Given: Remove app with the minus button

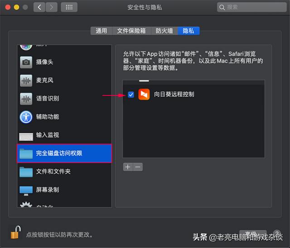Looking at the screenshot, I should click(x=138, y=167).
